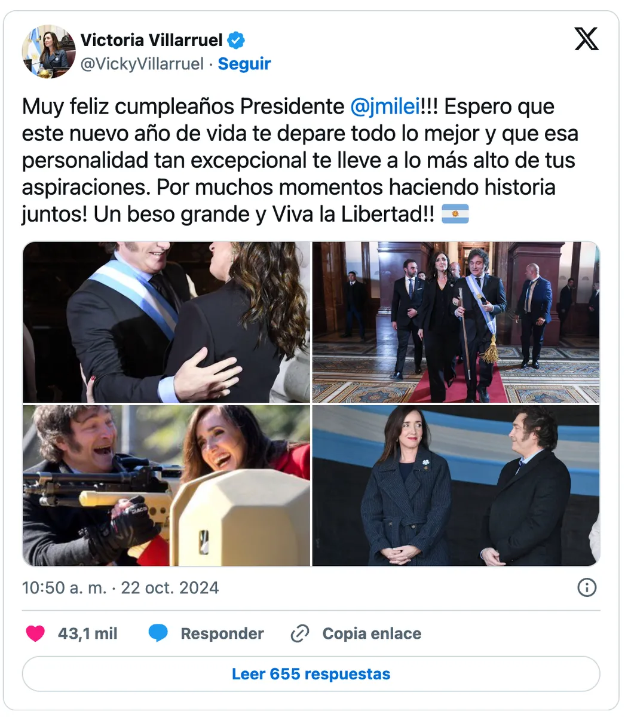Image resolution: width=628 pixels, height=717 pixels.
Task: Click Copia enlace text
Action: point(372,633)
